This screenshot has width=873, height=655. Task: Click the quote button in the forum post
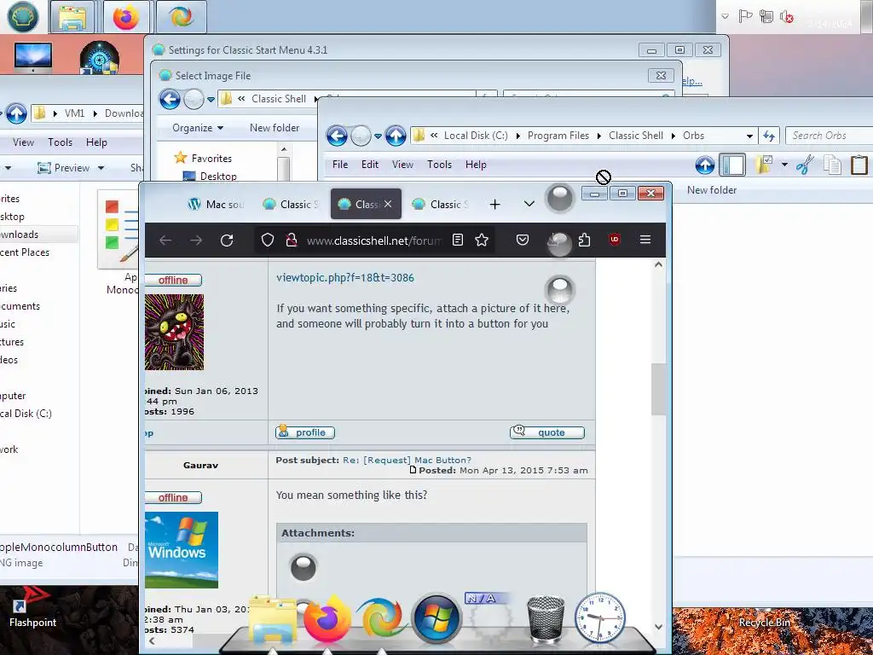(x=547, y=432)
